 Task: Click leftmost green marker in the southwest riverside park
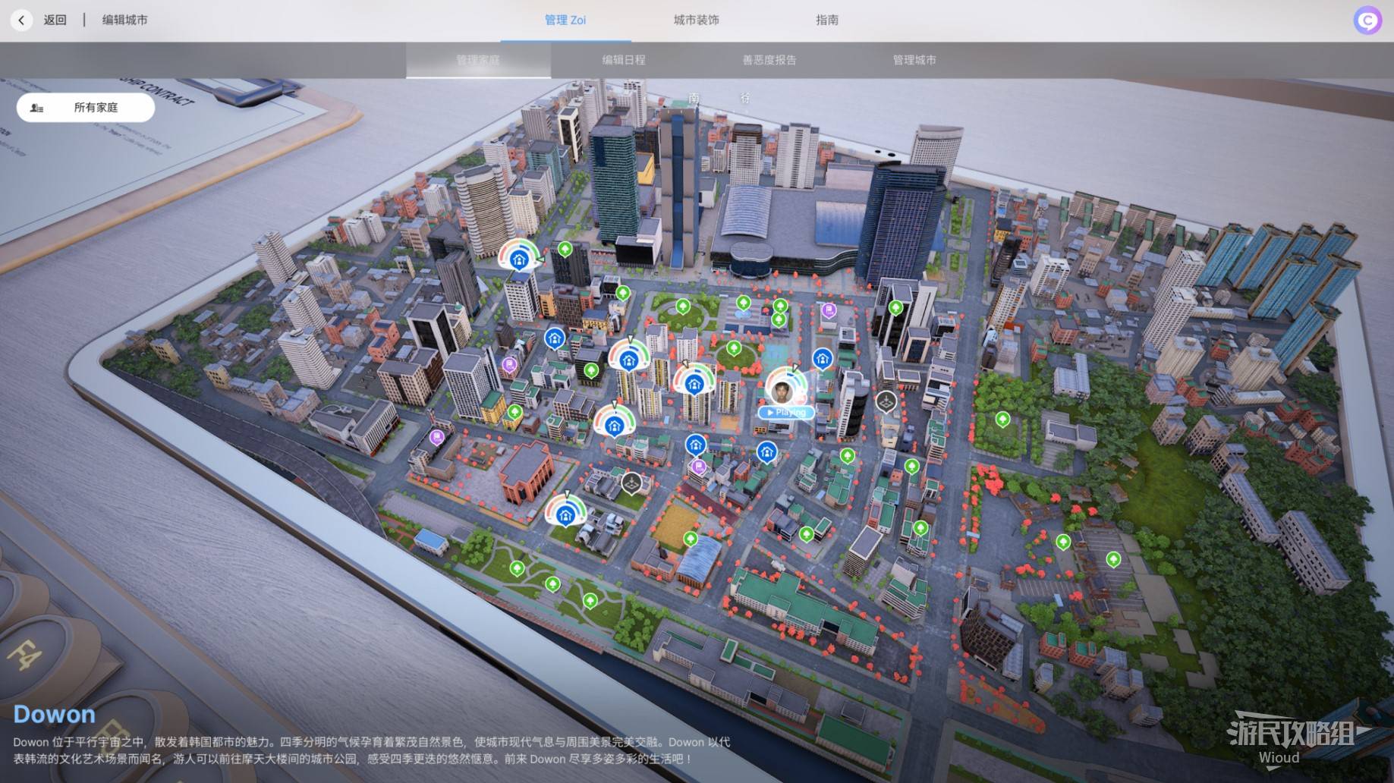coord(517,568)
